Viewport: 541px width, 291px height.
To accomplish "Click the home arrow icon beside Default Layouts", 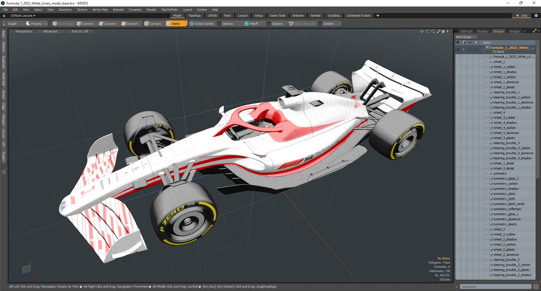I will pyautogui.click(x=4, y=16).
